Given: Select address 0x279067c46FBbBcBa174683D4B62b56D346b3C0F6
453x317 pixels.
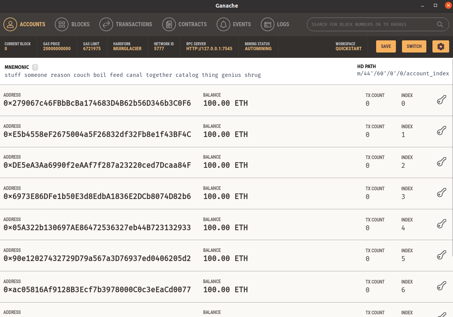Looking at the screenshot, I should click(97, 103).
